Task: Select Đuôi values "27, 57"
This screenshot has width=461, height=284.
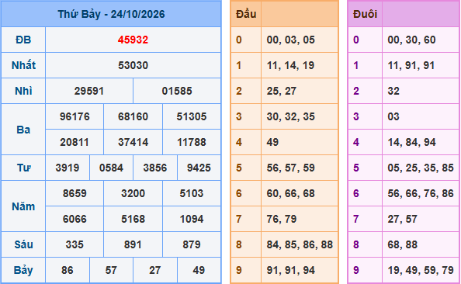Action: point(402,219)
